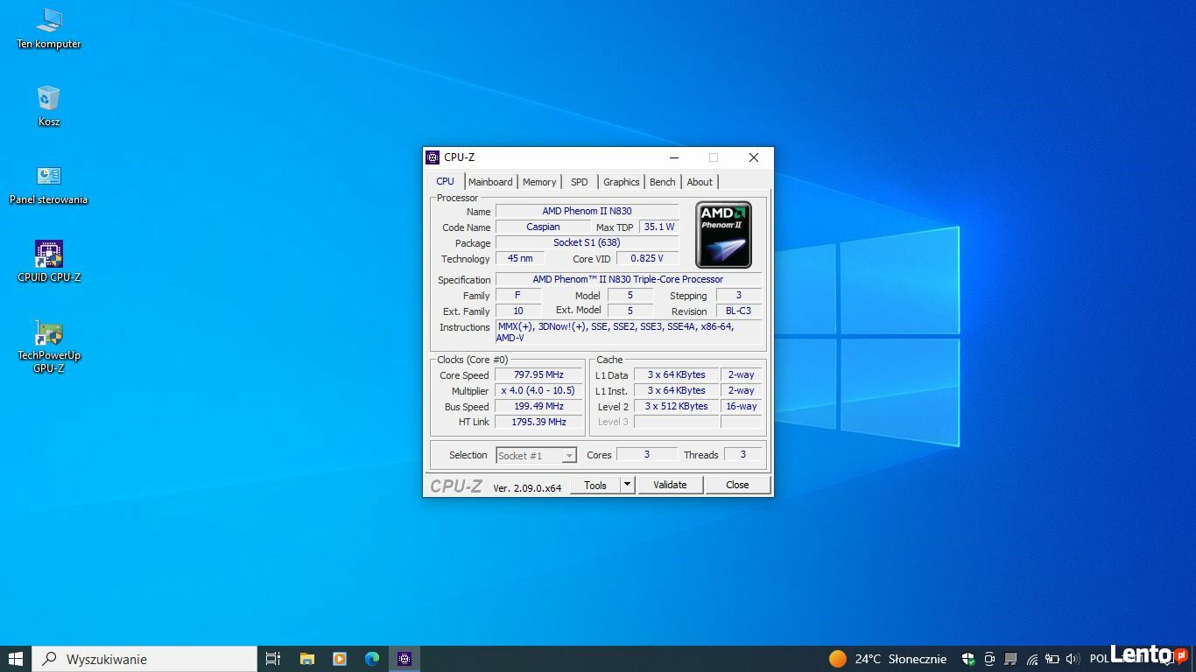Switch to the About tab
This screenshot has width=1196, height=672.
click(x=700, y=182)
